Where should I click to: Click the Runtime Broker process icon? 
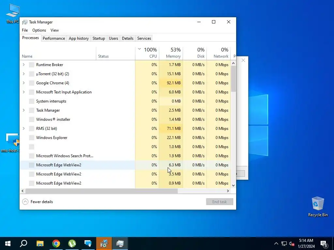[x=32, y=65]
